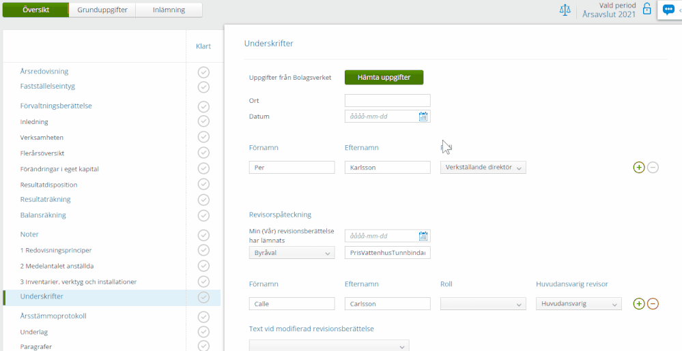Open the Huvudansvarig revisor dropdown
The width and height of the screenshot is (682, 351).
pos(578,304)
